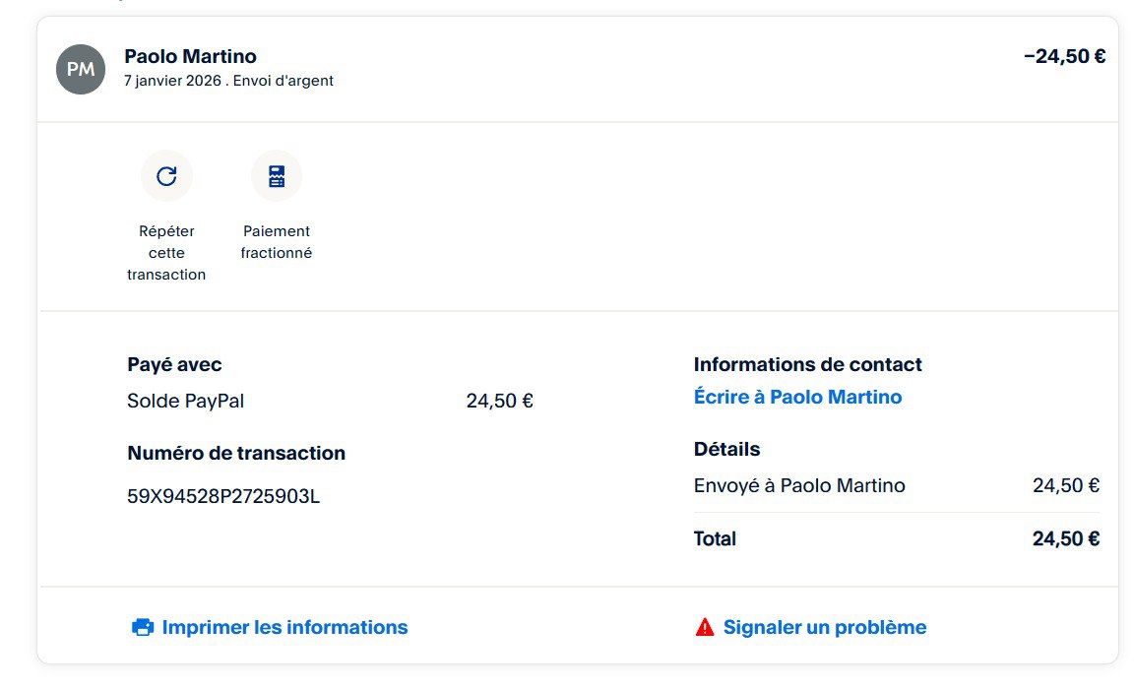Open the Écrire à Paolo Martino link
The width and height of the screenshot is (1134, 690).
point(797,397)
